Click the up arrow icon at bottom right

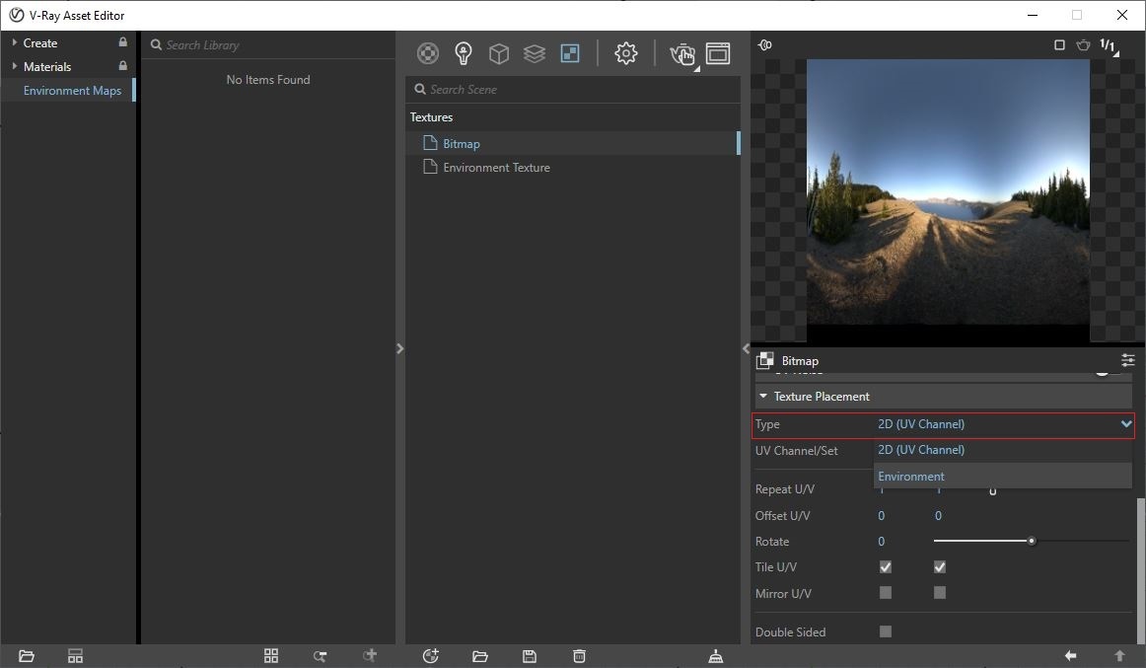(1119, 655)
